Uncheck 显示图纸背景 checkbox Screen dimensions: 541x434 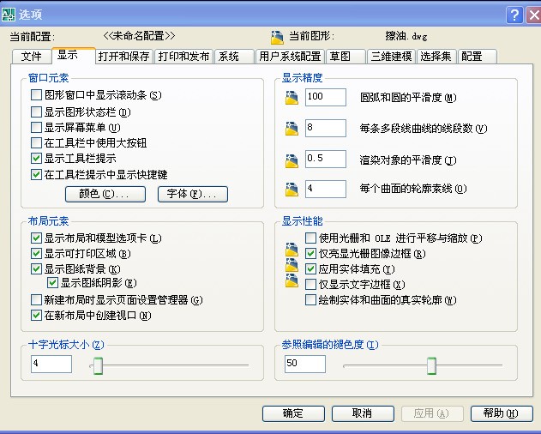[x=36, y=269]
